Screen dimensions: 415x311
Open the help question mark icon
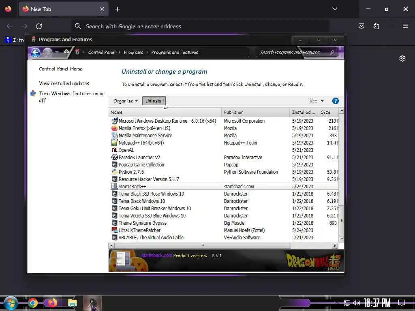(335, 101)
